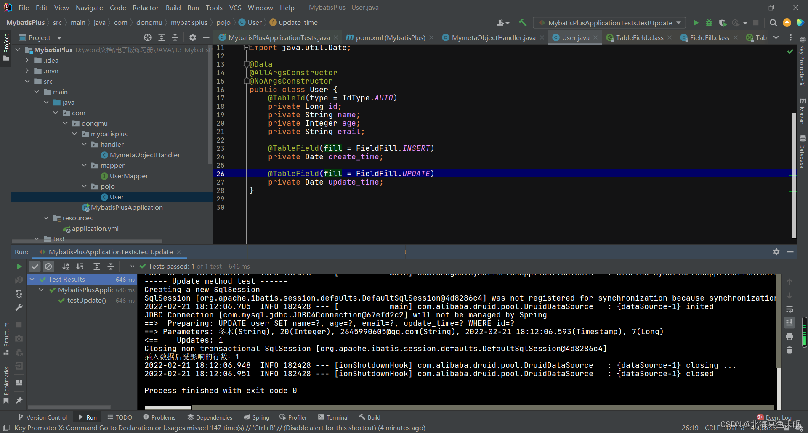Image resolution: width=808 pixels, height=433 pixels.
Task: Open Search Everywhere with the magnifier icon
Action: [773, 23]
